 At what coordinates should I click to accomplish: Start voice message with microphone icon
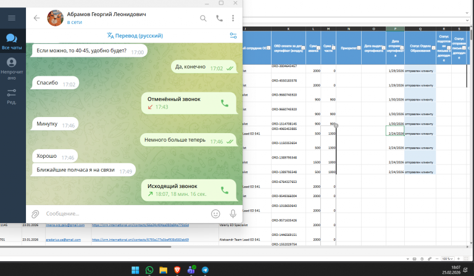[233, 214]
